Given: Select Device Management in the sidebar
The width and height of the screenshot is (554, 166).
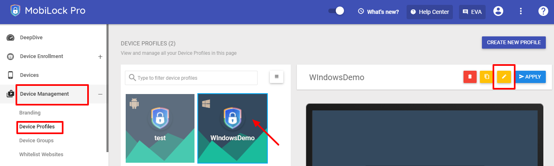Looking at the screenshot, I should 44,94.
